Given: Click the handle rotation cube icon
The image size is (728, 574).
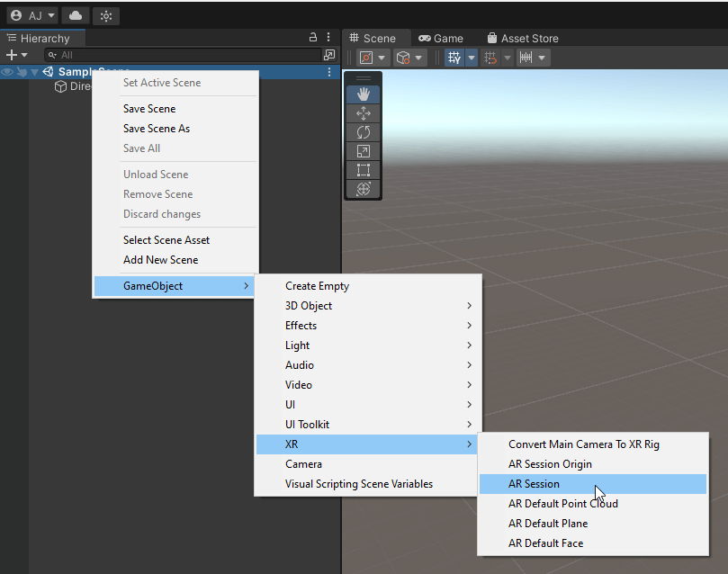Looking at the screenshot, I should (403, 58).
